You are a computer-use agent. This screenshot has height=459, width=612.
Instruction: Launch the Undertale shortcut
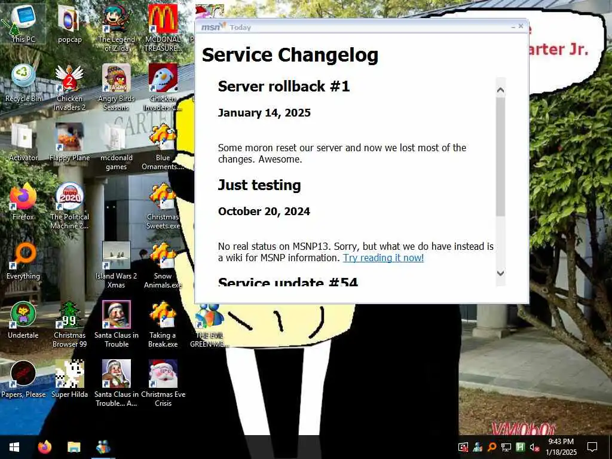pyautogui.click(x=23, y=320)
